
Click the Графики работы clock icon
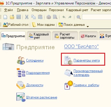coord(69,85)
